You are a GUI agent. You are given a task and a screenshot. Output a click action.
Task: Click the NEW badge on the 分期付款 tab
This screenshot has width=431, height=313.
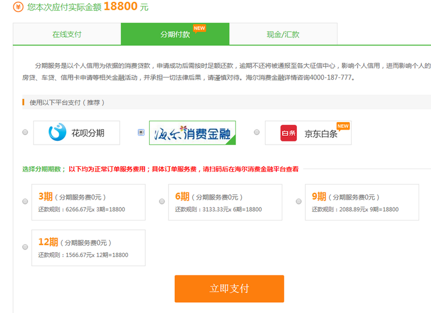[200, 27]
